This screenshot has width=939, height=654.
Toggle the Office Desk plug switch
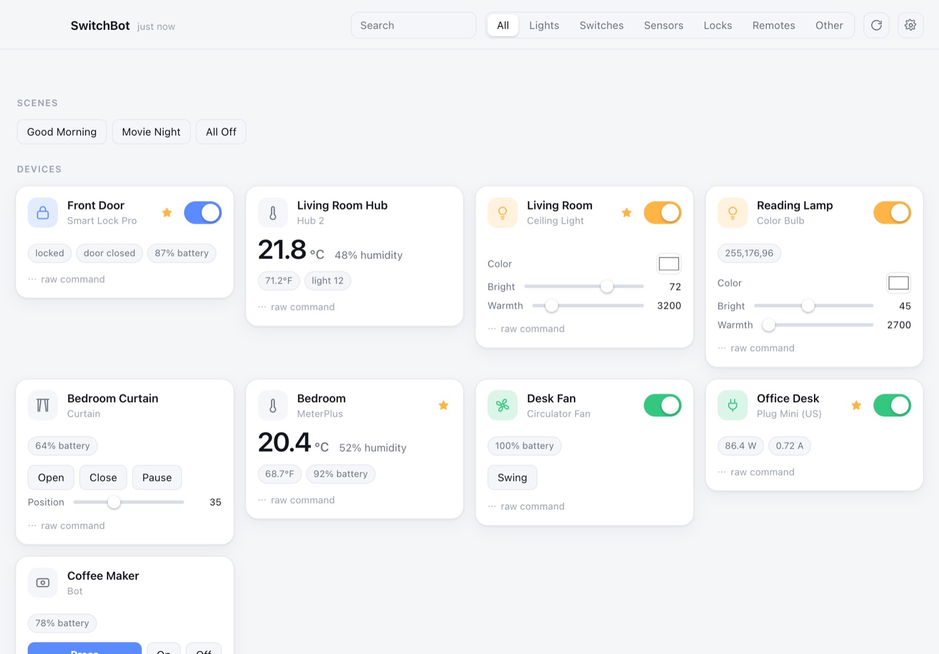point(892,405)
